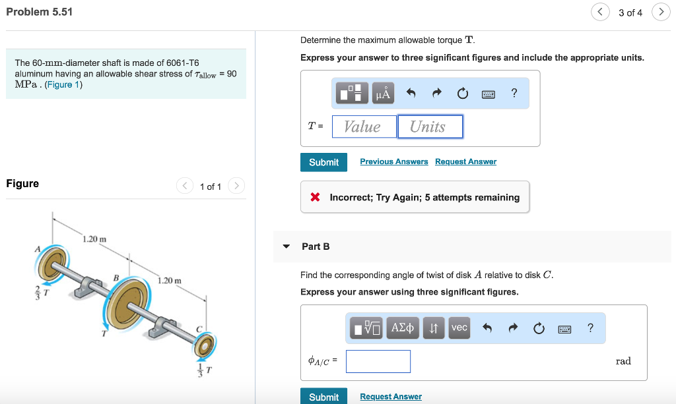Open keyboard shortcuts in Part B toolbar

[564, 329]
